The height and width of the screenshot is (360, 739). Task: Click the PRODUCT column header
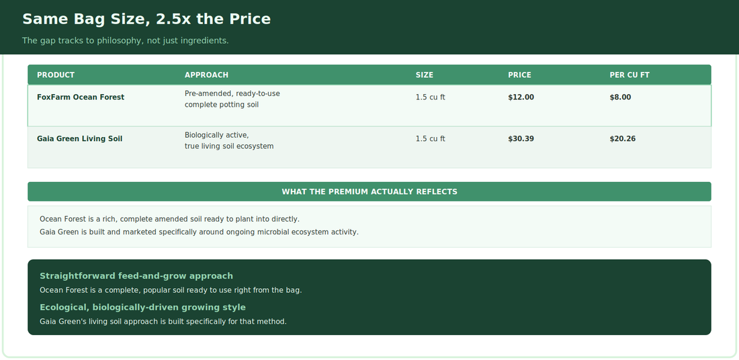pos(56,75)
